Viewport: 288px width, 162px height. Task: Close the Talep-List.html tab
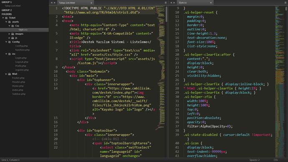coord(91,3)
